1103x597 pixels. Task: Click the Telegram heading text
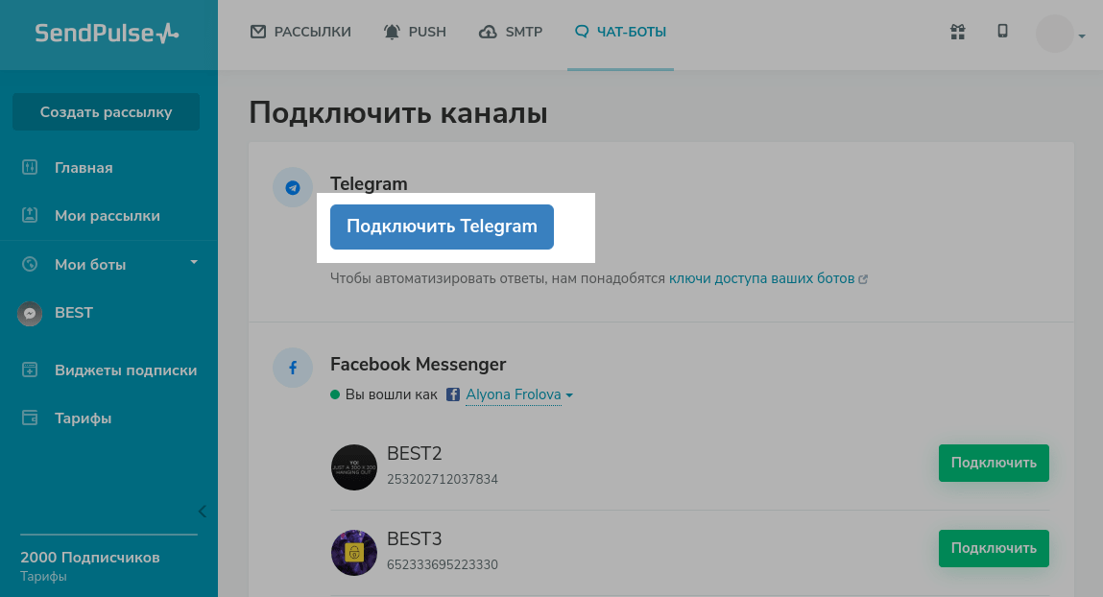tap(369, 183)
